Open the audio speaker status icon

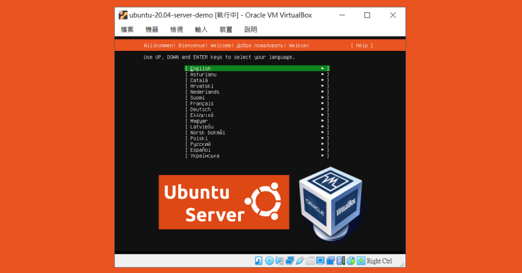click(280, 261)
